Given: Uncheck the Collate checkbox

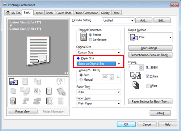Looking at the screenshot, I should pyautogui.click(x=147, y=76).
